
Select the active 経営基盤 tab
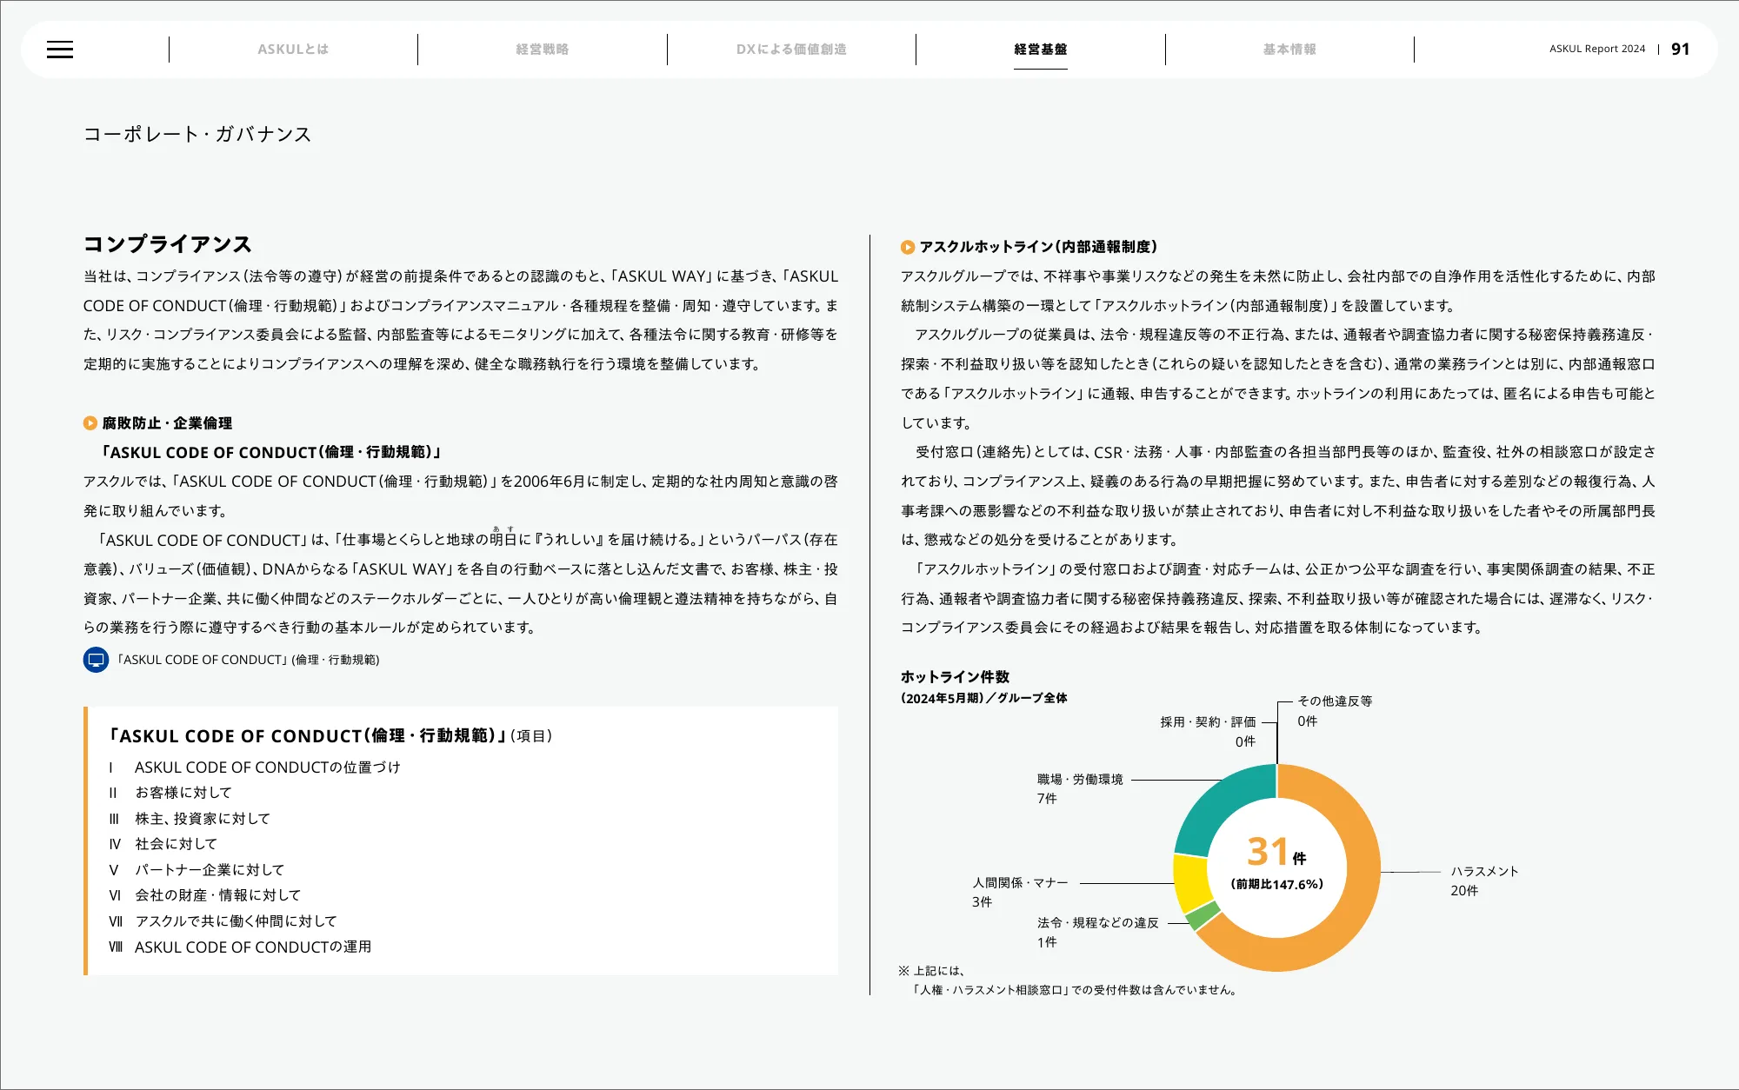(1040, 50)
